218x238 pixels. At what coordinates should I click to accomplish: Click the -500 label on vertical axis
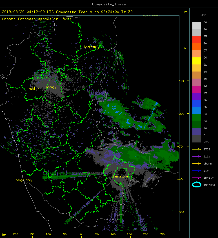[181, 212]
